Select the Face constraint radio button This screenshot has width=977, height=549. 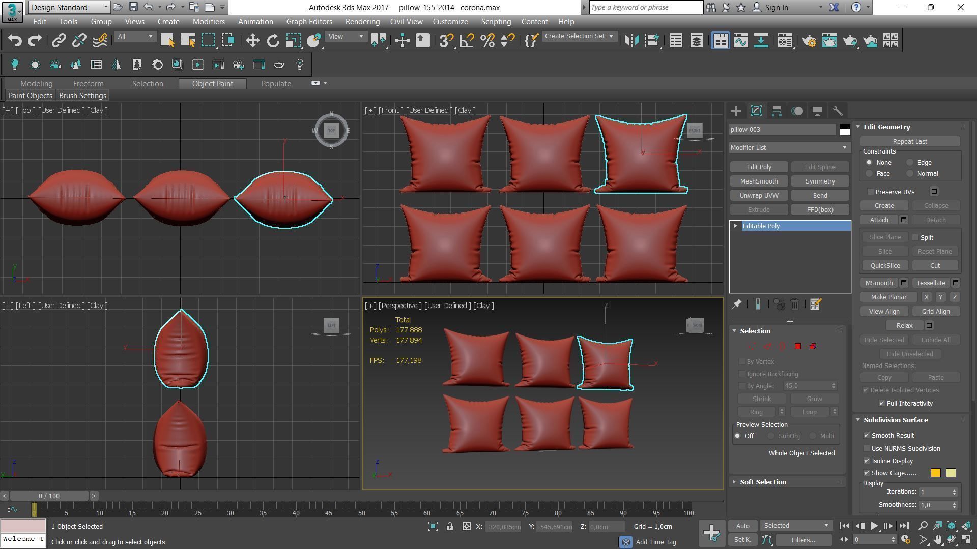[869, 174]
